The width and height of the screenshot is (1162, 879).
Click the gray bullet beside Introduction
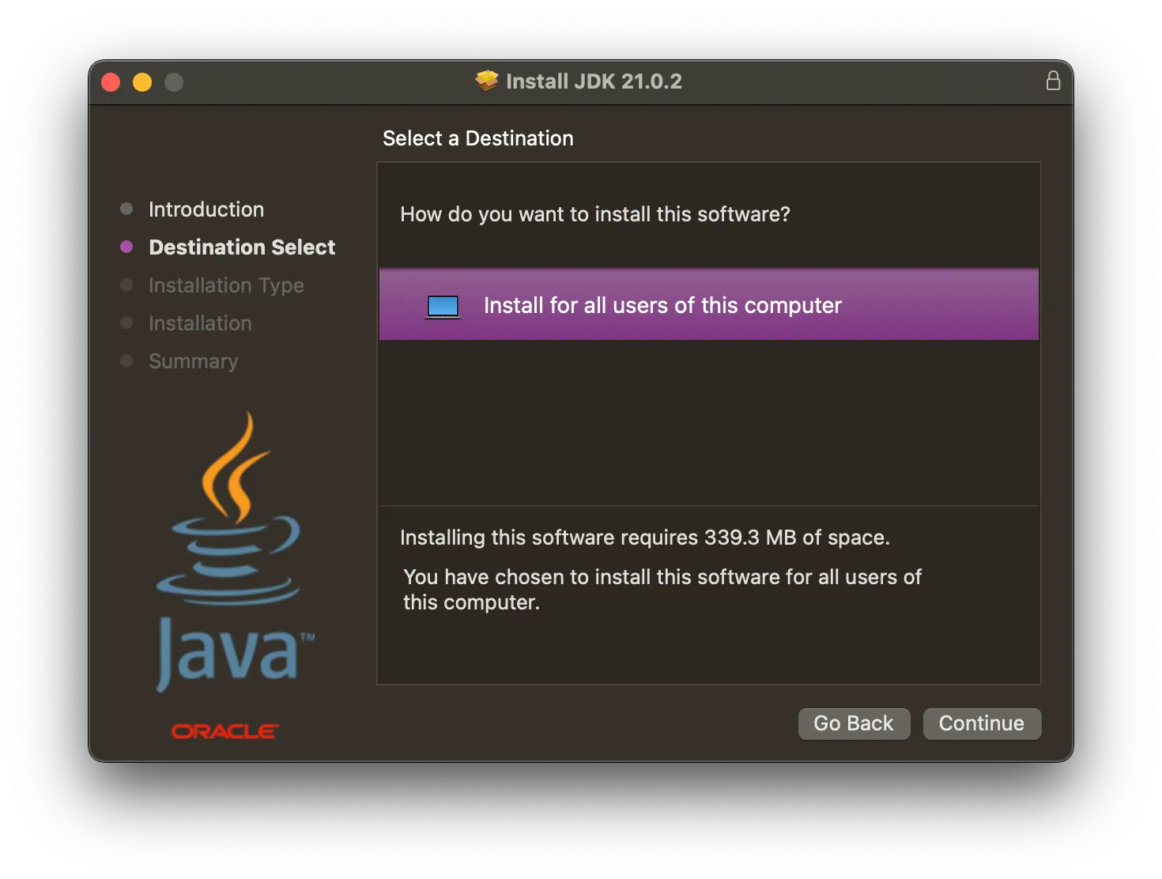coord(126,209)
